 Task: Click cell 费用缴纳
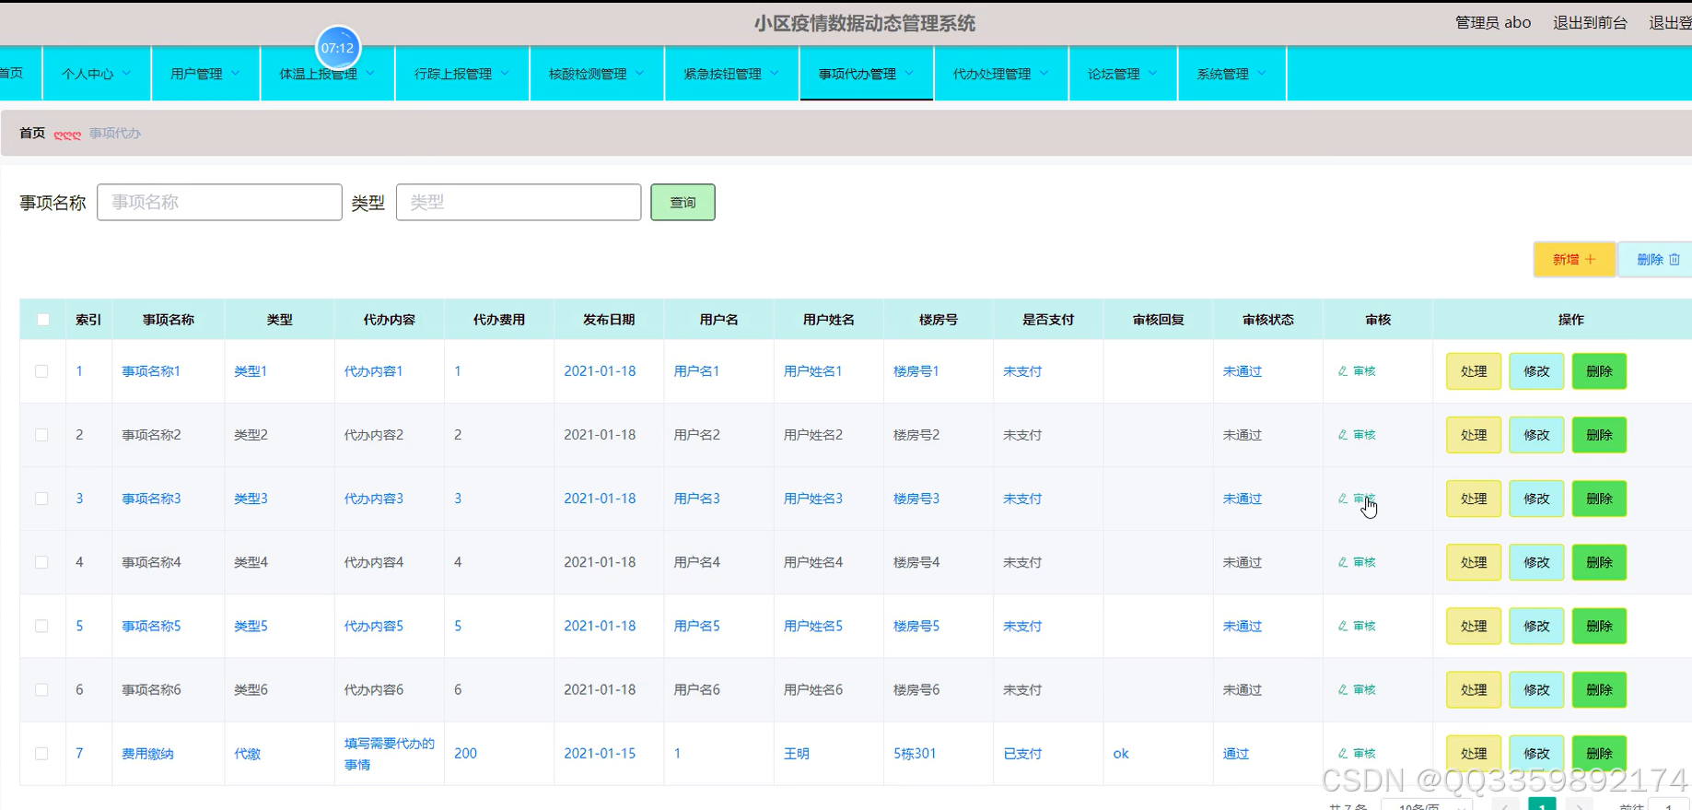(147, 754)
